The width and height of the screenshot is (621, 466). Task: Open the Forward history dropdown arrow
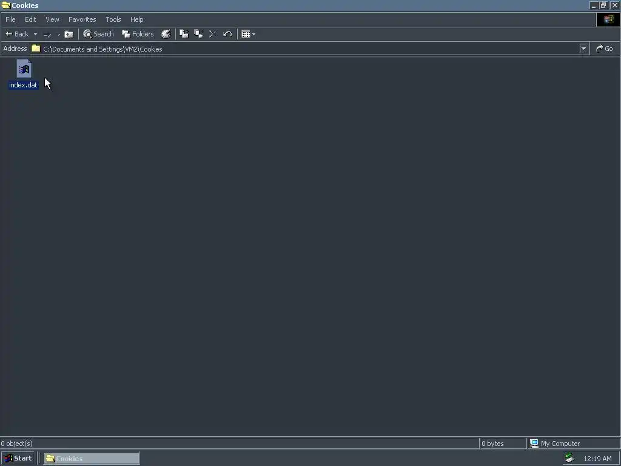[59, 35]
